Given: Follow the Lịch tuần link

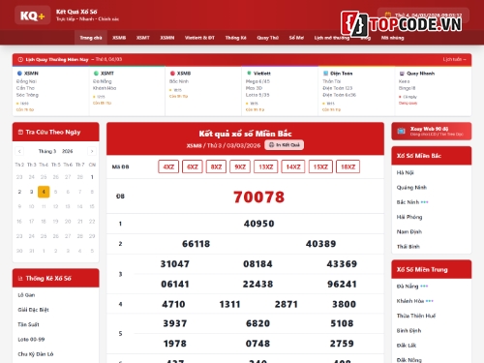Looking at the screenshot, I should (x=454, y=59).
